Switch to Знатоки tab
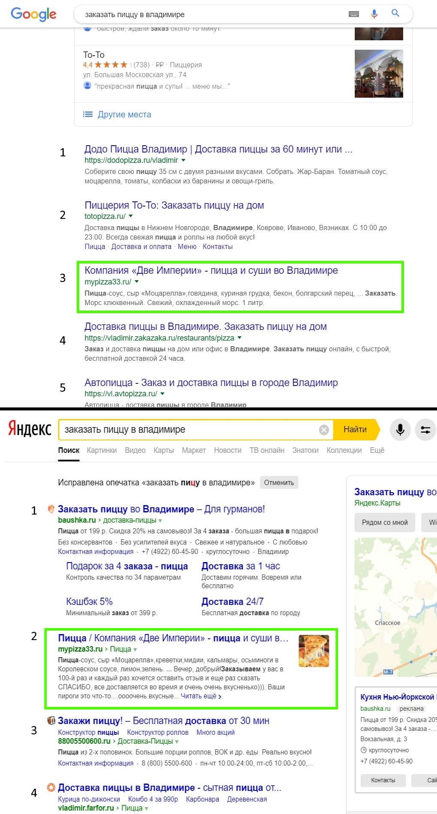The height and width of the screenshot is (814, 437). tap(305, 450)
